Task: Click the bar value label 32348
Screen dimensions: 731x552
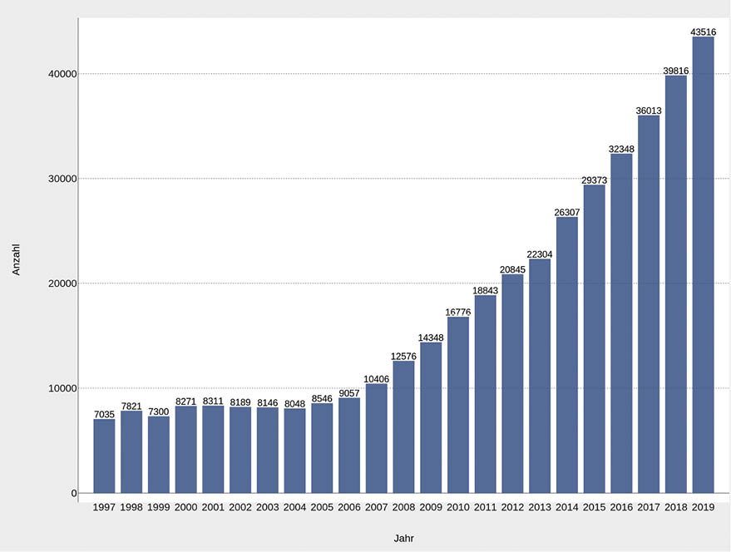Action: 621,149
